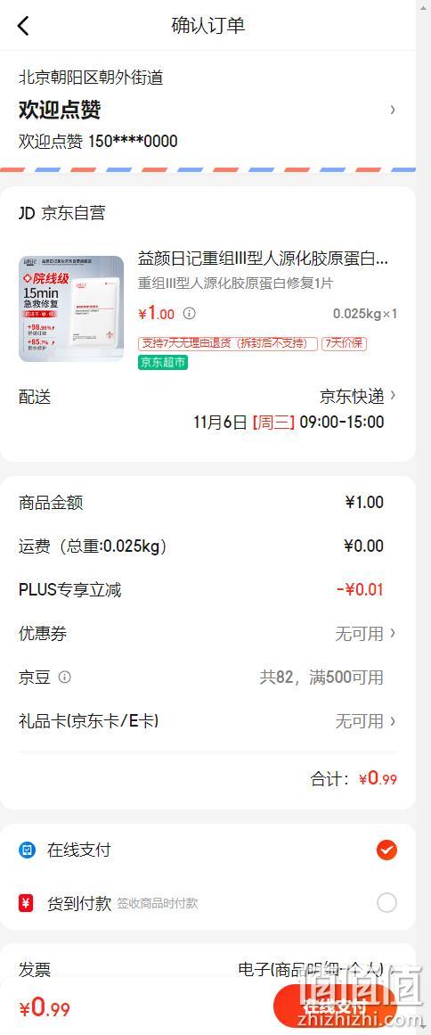Click the product mask thumbnail image
431x1035 pixels.
tap(71, 309)
